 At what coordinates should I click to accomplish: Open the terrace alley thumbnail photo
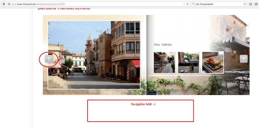click(164, 62)
